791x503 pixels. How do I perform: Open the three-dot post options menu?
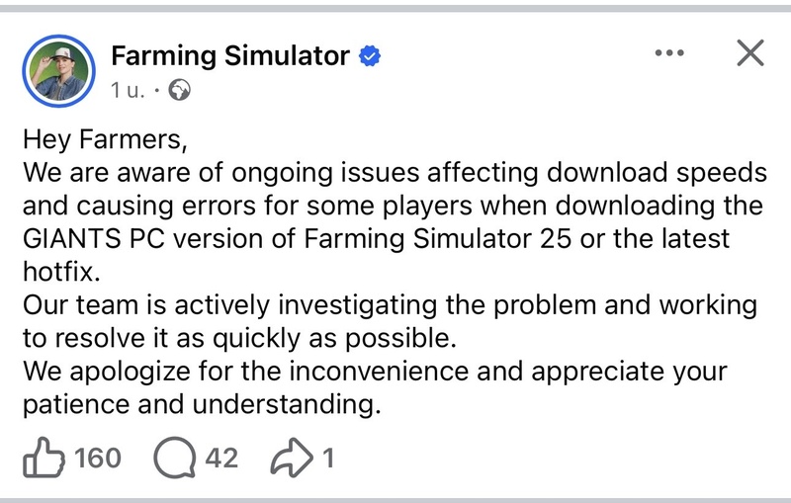(670, 53)
